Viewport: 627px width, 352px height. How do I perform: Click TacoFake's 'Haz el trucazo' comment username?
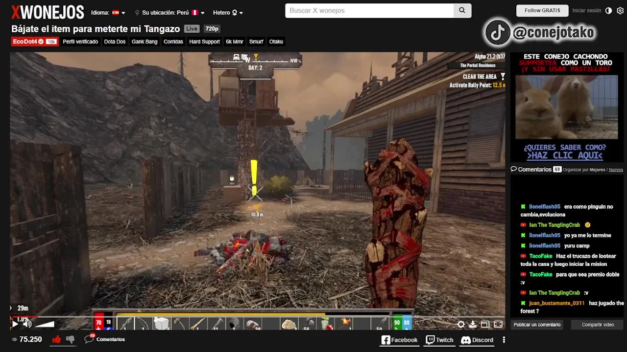click(541, 256)
